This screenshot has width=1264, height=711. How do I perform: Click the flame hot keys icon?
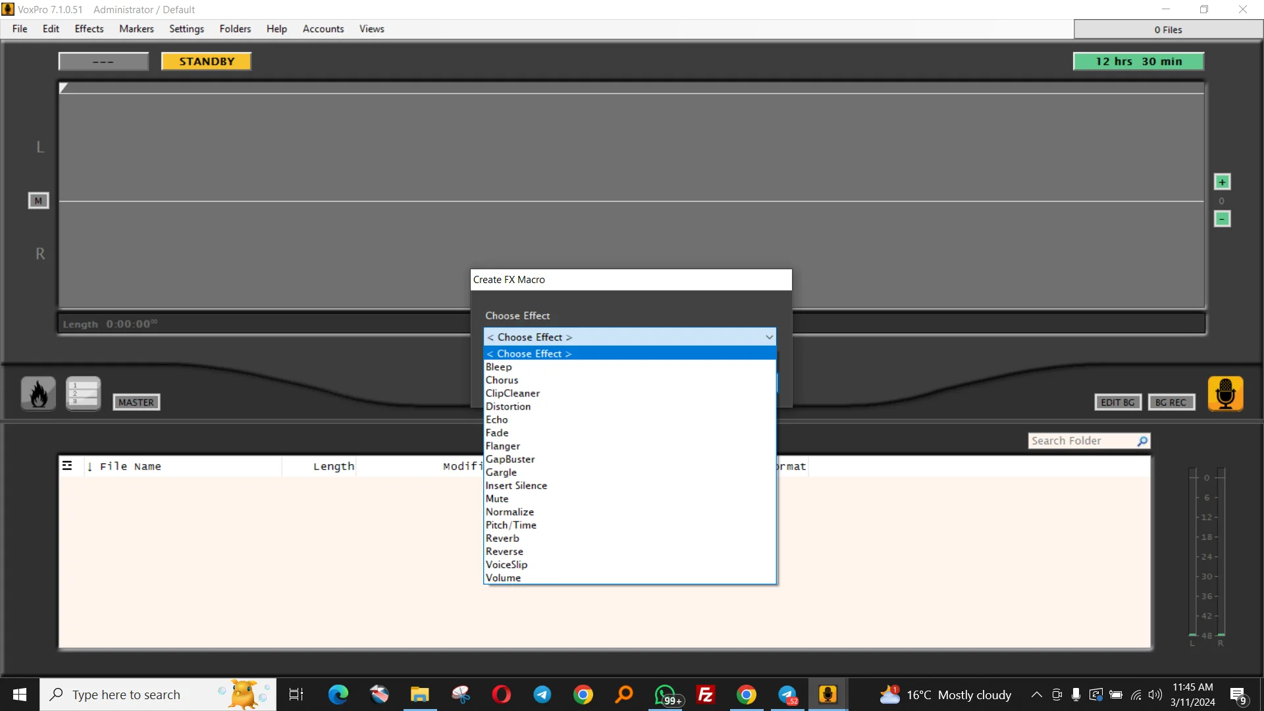coord(38,394)
